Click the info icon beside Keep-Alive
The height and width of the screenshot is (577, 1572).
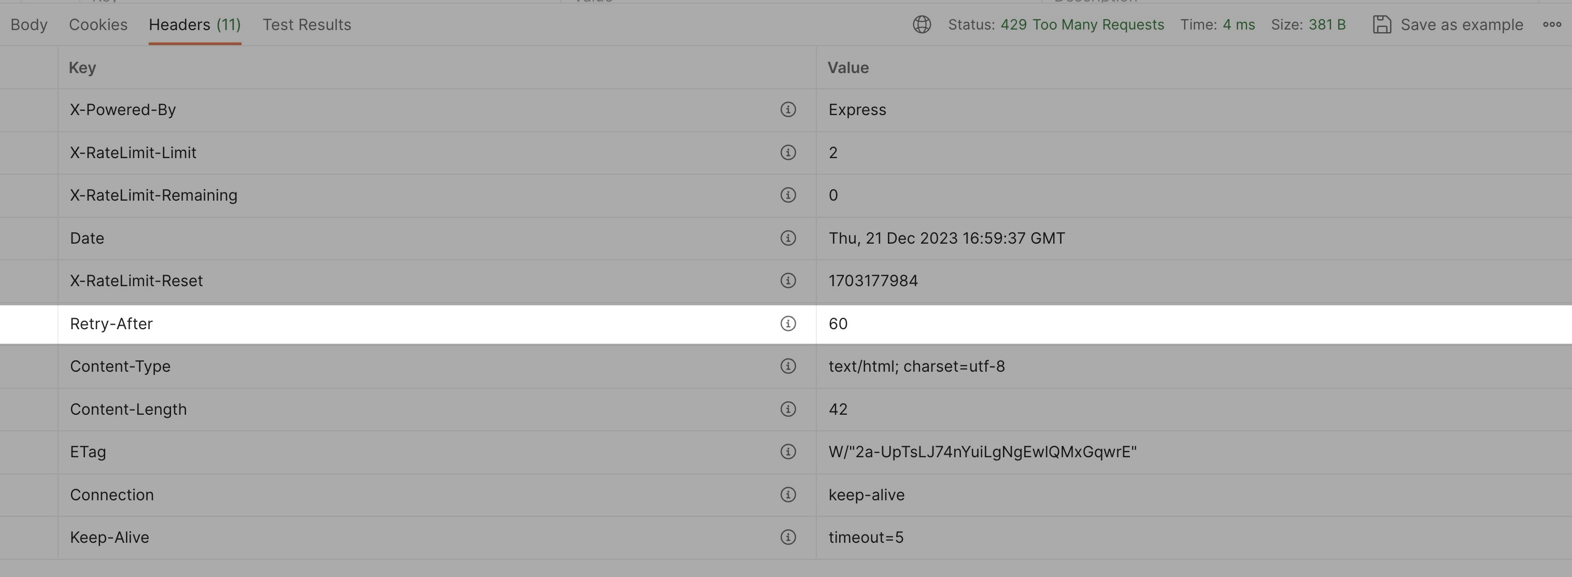(788, 537)
